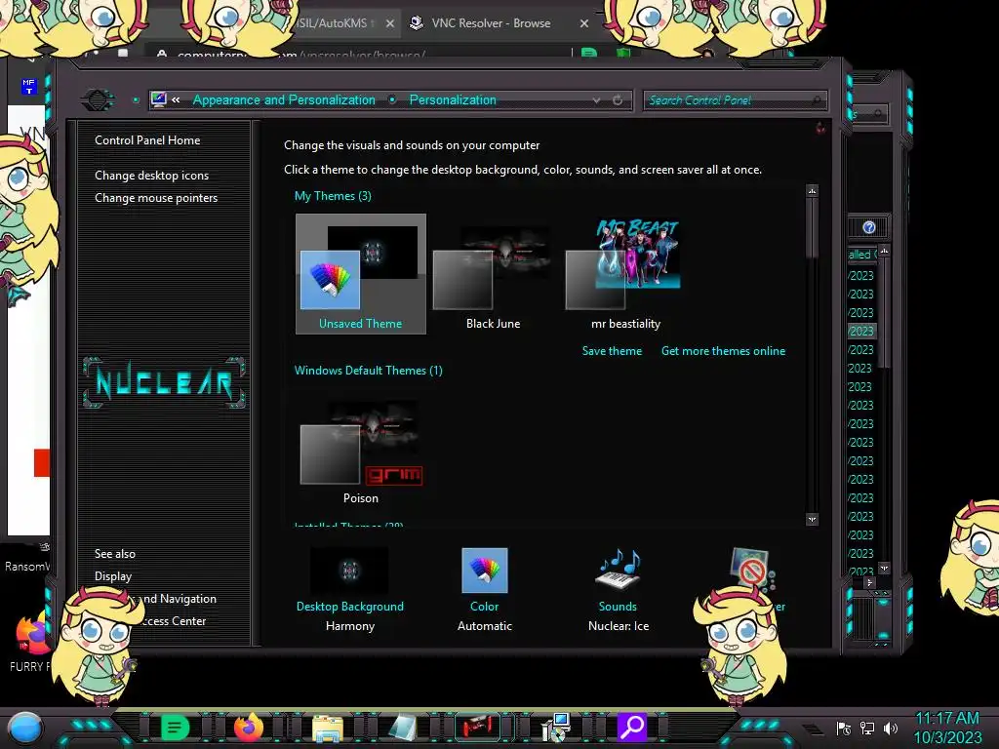Click the Color text link
999x749 pixels.
(x=484, y=607)
